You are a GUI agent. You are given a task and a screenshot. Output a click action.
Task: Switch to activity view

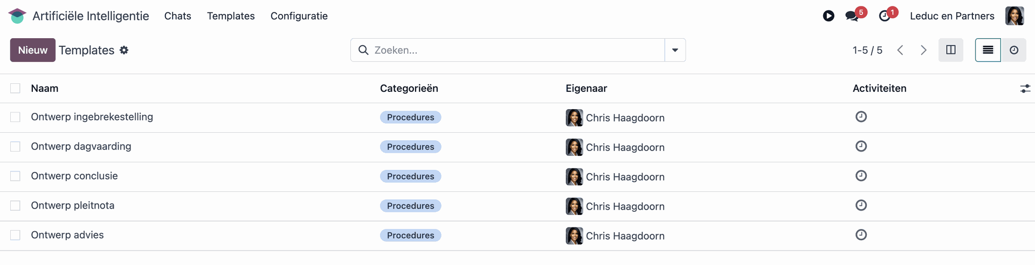coord(1014,50)
